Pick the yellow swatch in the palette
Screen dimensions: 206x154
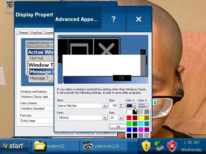[141, 118]
